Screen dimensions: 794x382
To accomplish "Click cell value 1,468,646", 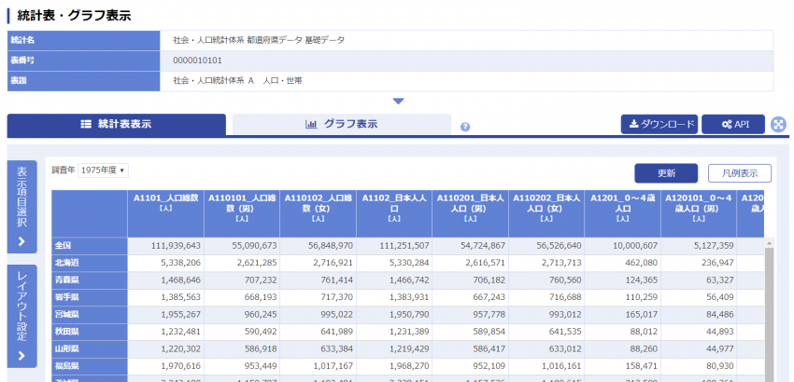I will [x=181, y=280].
